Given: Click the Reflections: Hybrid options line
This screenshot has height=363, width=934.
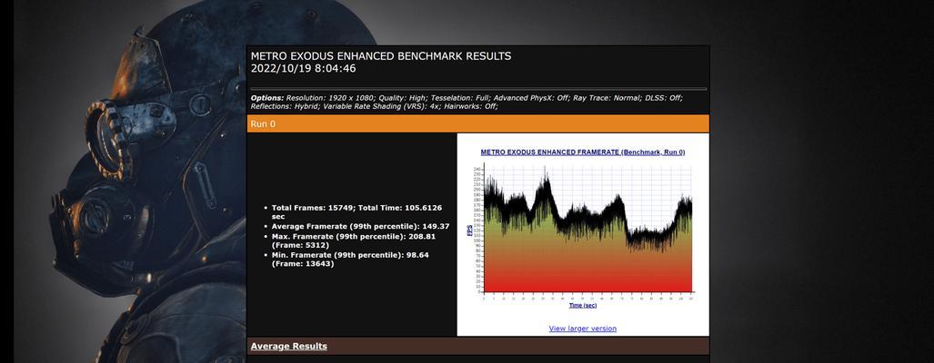Looking at the screenshot, I should click(374, 106).
